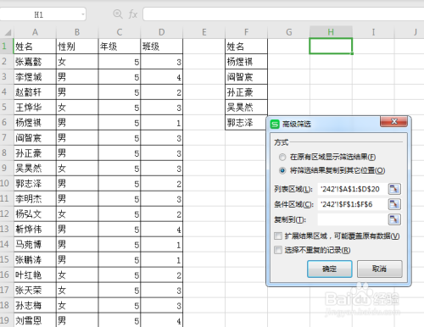The width and height of the screenshot is (424, 327).
Task: Click the fx insert function icon
Action: point(133,14)
